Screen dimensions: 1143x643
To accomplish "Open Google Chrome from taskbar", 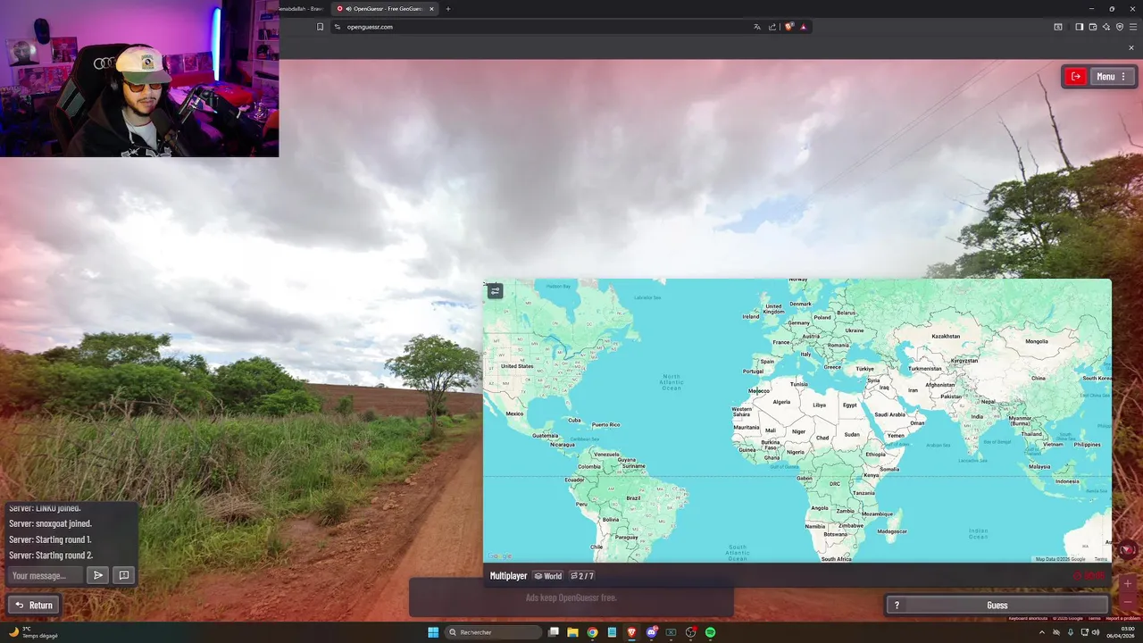I will 592,632.
